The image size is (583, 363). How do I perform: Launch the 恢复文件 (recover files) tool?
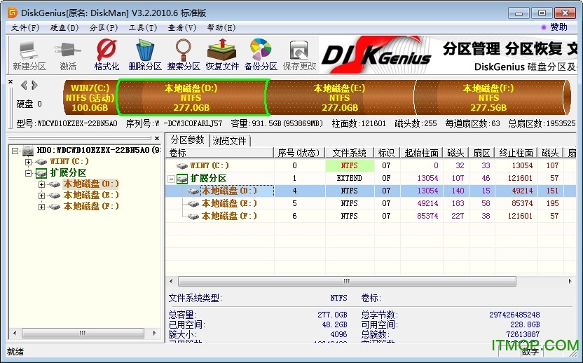pos(222,55)
